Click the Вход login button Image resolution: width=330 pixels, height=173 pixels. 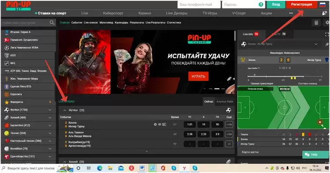276,4
